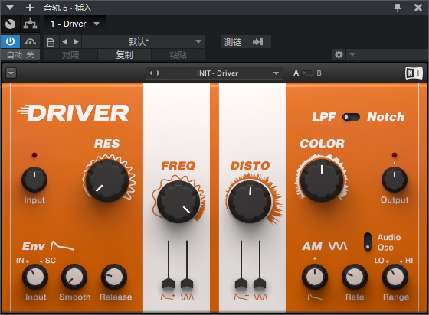Select next NI preset right arrow

[159, 73]
